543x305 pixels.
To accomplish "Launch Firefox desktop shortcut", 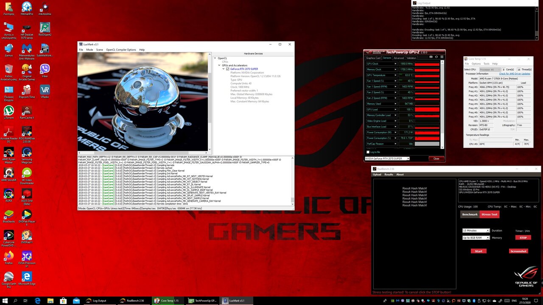I will click(x=9, y=257).
